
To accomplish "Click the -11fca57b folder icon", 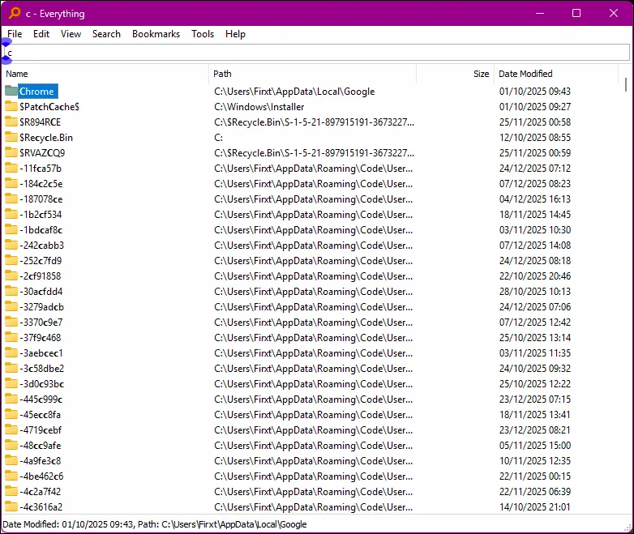I will tap(11, 168).
